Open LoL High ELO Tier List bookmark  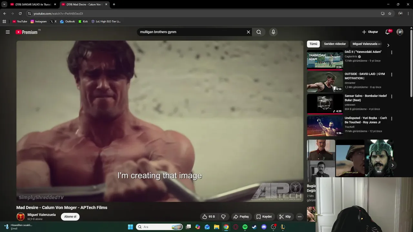106,22
